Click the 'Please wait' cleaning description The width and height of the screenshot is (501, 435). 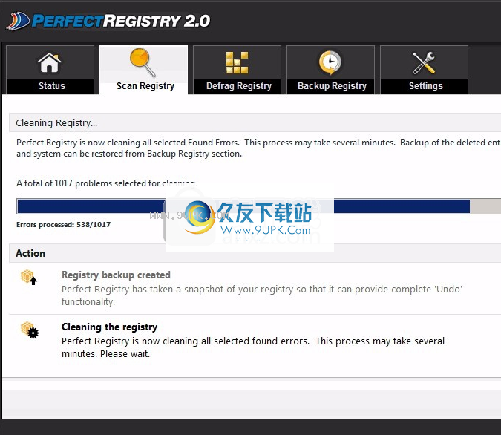tap(253, 347)
